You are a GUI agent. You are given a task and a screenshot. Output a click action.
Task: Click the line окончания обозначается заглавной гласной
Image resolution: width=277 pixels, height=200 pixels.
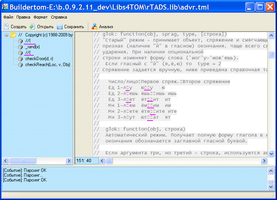click(x=170, y=141)
